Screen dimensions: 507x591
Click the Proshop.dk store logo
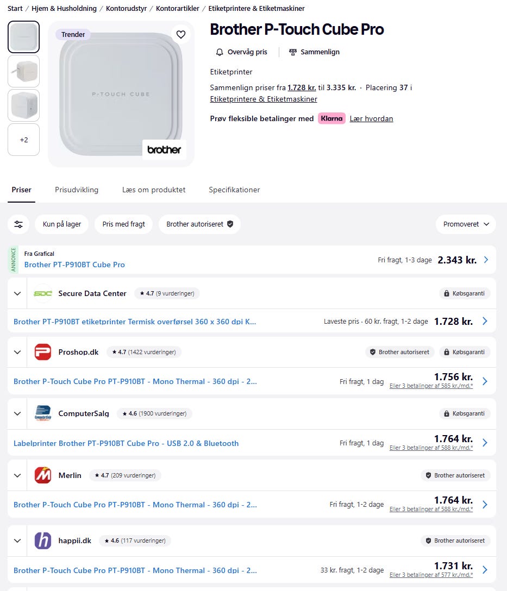click(x=43, y=352)
